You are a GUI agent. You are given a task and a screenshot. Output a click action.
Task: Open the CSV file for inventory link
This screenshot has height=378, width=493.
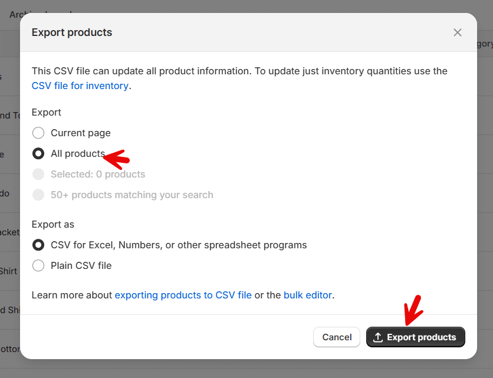(80, 86)
